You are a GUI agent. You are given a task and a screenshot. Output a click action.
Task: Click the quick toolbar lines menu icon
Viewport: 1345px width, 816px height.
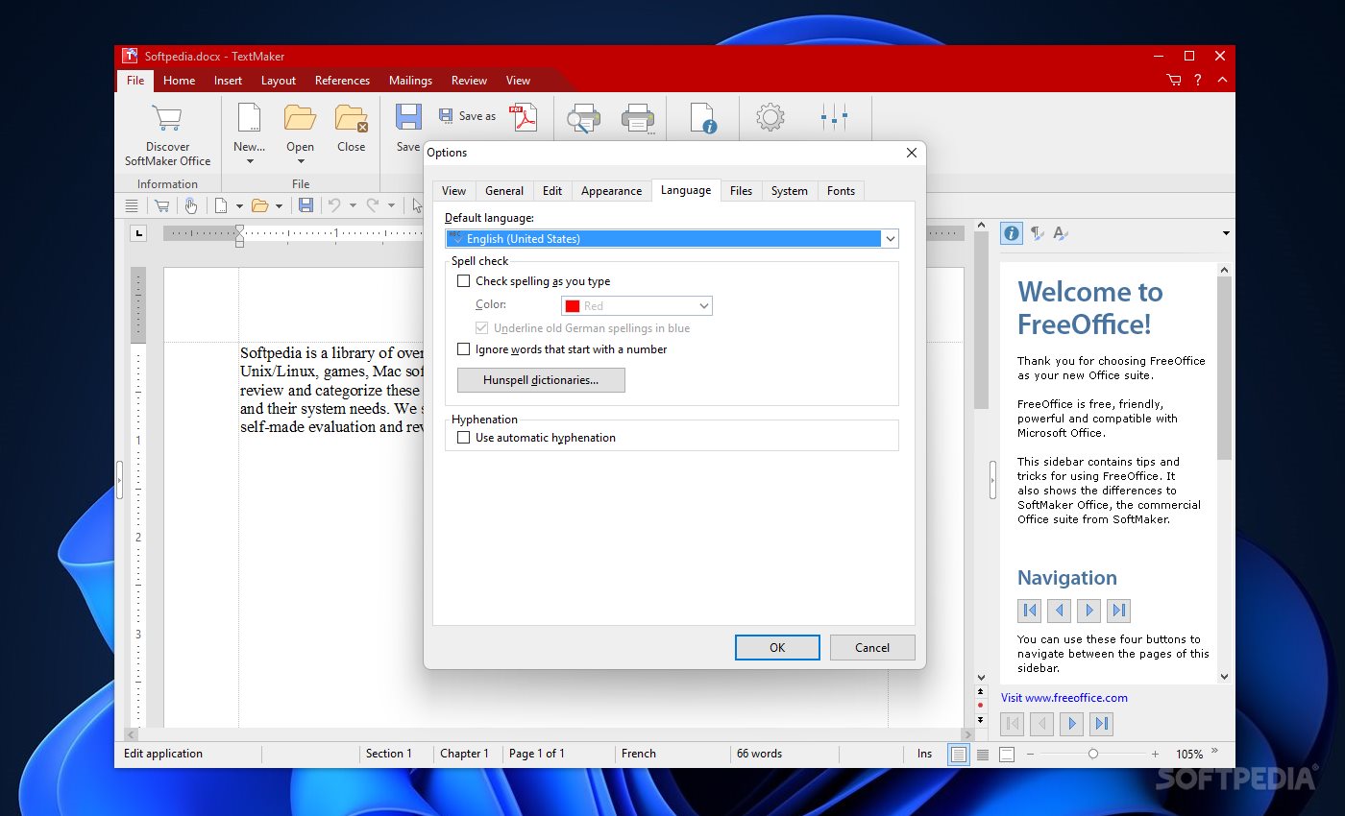[x=132, y=205]
